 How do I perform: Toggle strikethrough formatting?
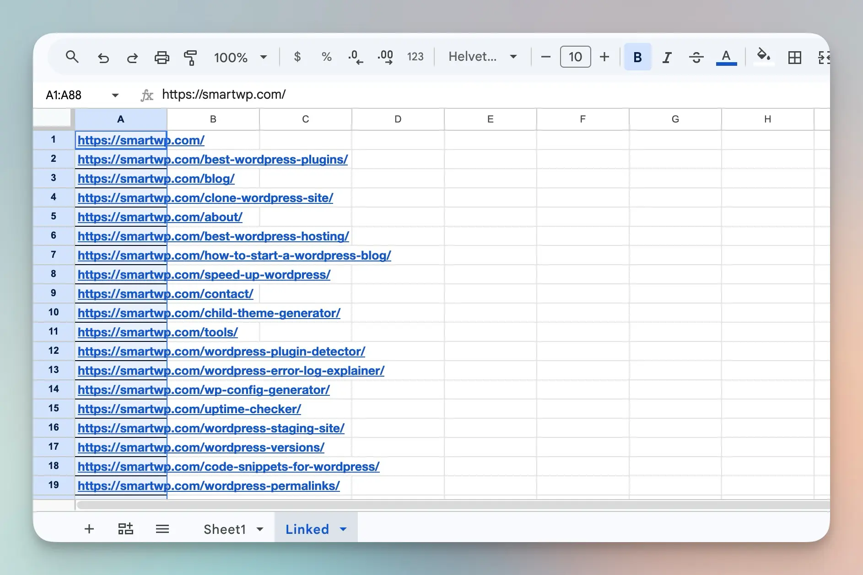tap(696, 57)
